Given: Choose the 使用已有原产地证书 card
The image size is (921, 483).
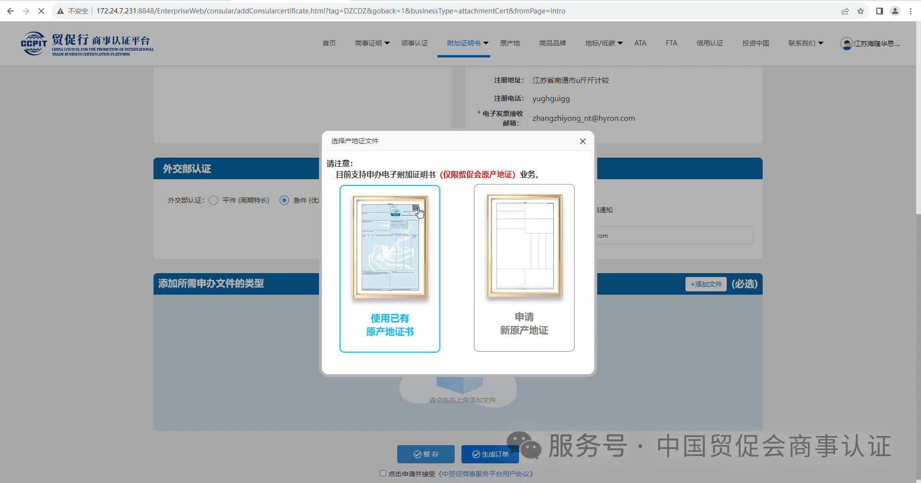Looking at the screenshot, I should click(x=390, y=268).
